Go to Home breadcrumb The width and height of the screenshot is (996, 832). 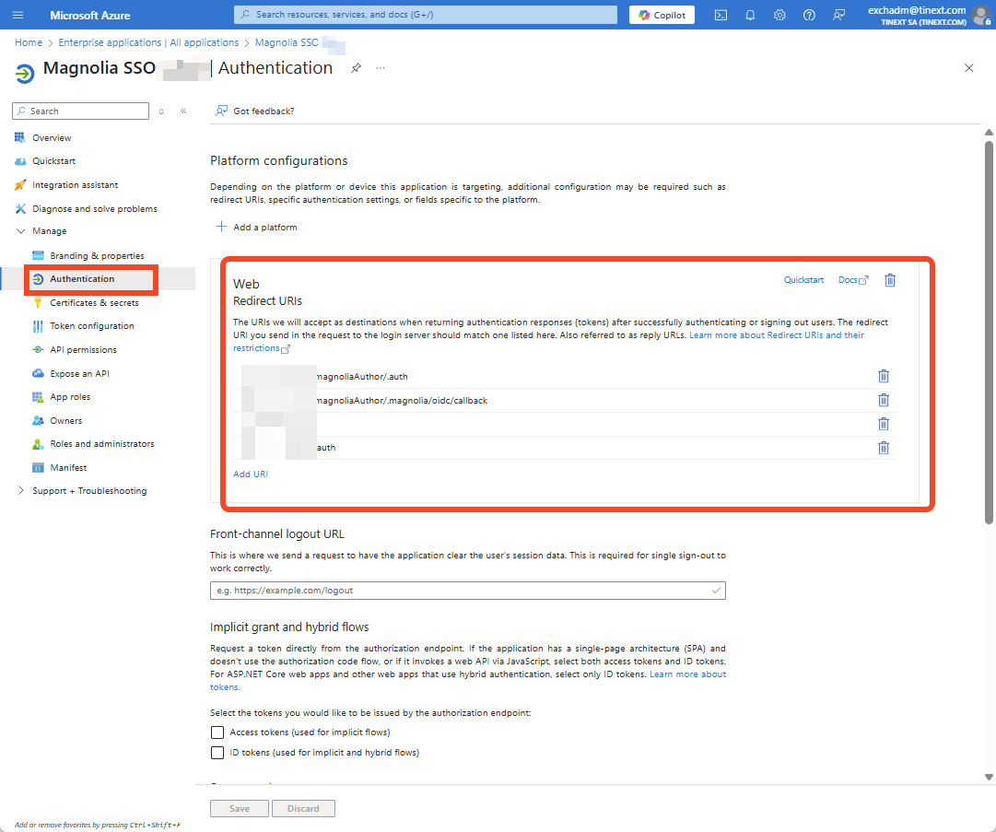29,42
